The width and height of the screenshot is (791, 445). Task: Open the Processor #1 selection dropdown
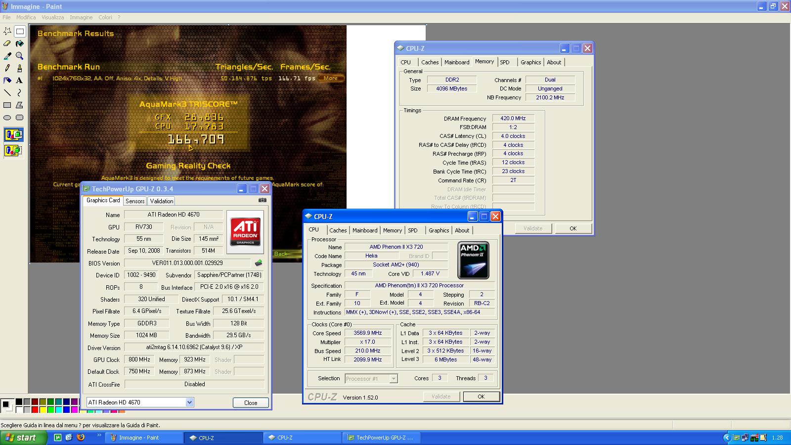(x=394, y=379)
